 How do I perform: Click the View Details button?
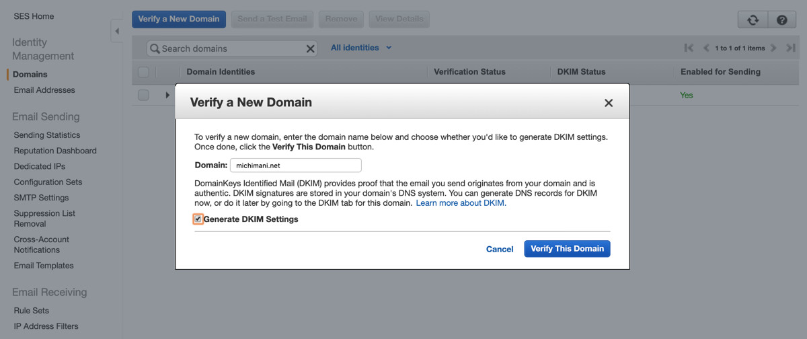[399, 19]
